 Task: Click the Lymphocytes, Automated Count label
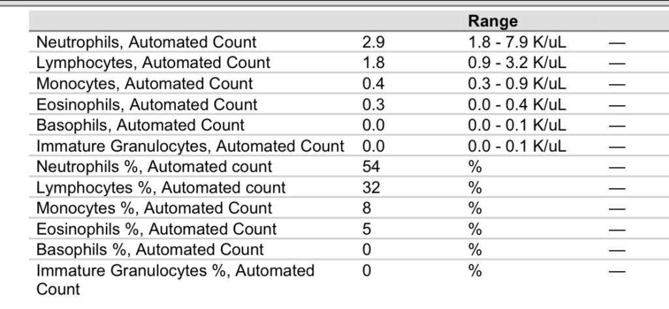click(x=153, y=63)
